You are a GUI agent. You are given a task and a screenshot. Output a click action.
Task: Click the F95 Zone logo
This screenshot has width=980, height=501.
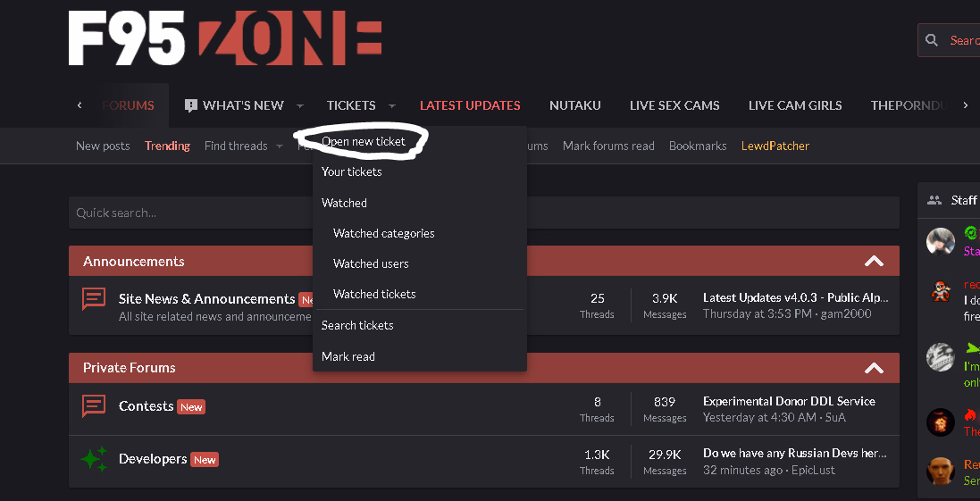coord(225,38)
